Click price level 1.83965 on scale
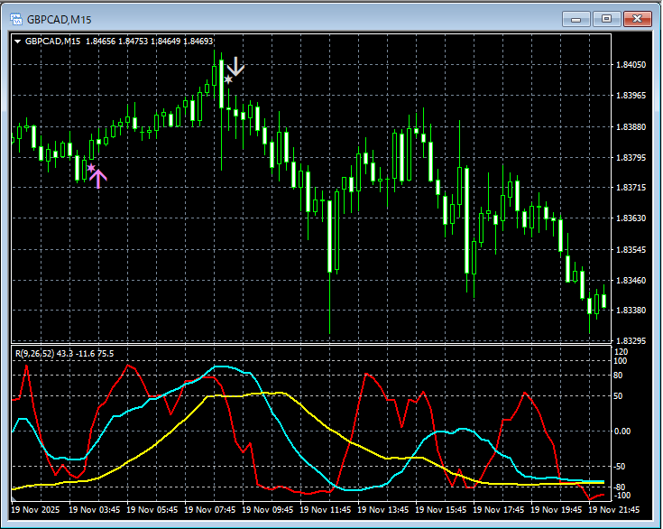This screenshot has width=663, height=529. click(631, 96)
